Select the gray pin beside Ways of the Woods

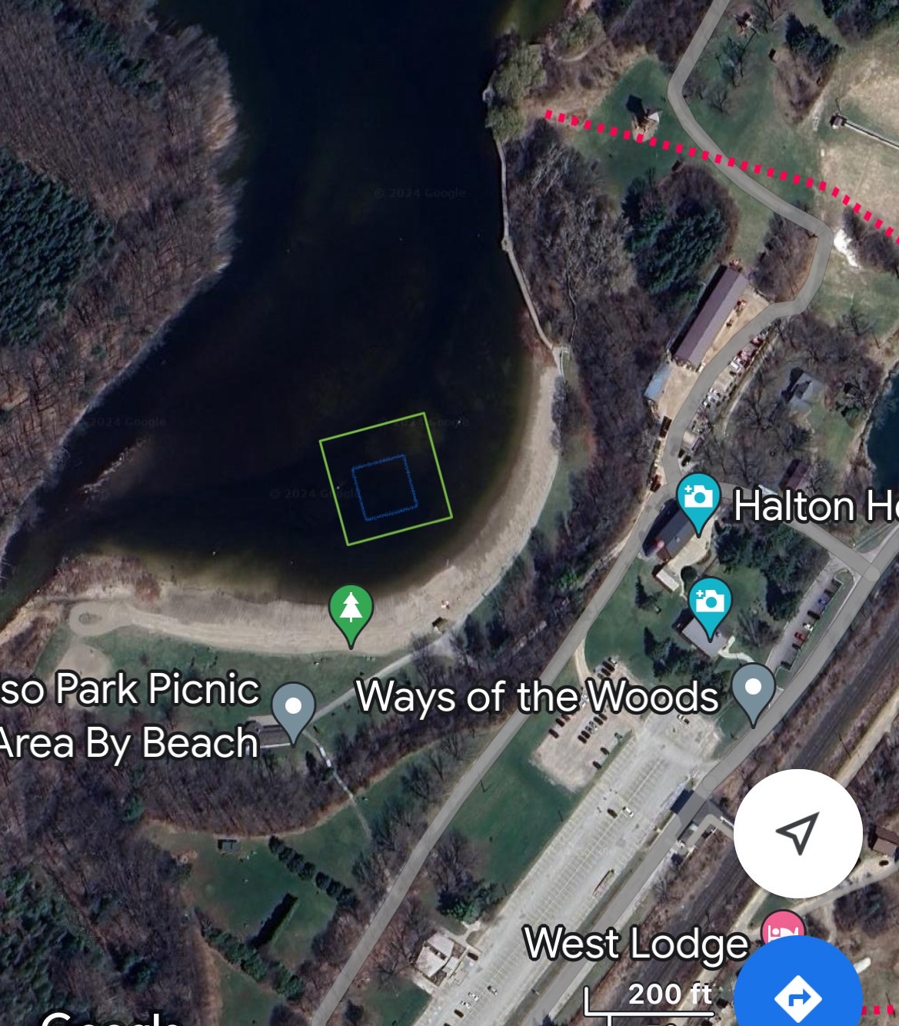(x=754, y=694)
